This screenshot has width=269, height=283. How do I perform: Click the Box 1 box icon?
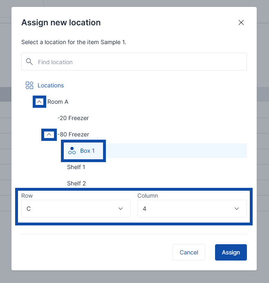pyautogui.click(x=72, y=151)
